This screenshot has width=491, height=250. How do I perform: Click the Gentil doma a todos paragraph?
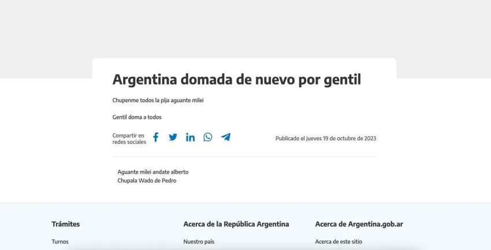[137, 117]
